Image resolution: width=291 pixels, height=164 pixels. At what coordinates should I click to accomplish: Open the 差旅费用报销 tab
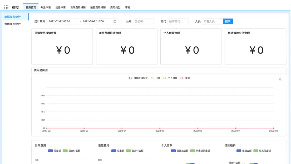pyautogui.click(x=97, y=7)
